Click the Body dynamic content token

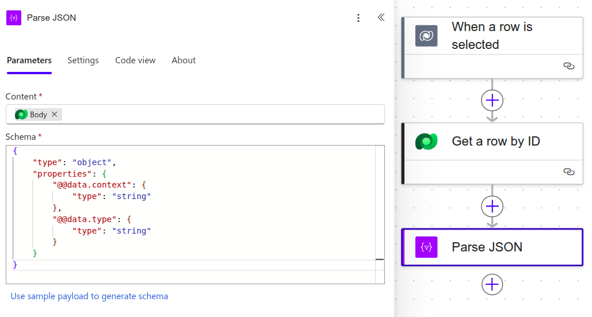click(x=38, y=114)
